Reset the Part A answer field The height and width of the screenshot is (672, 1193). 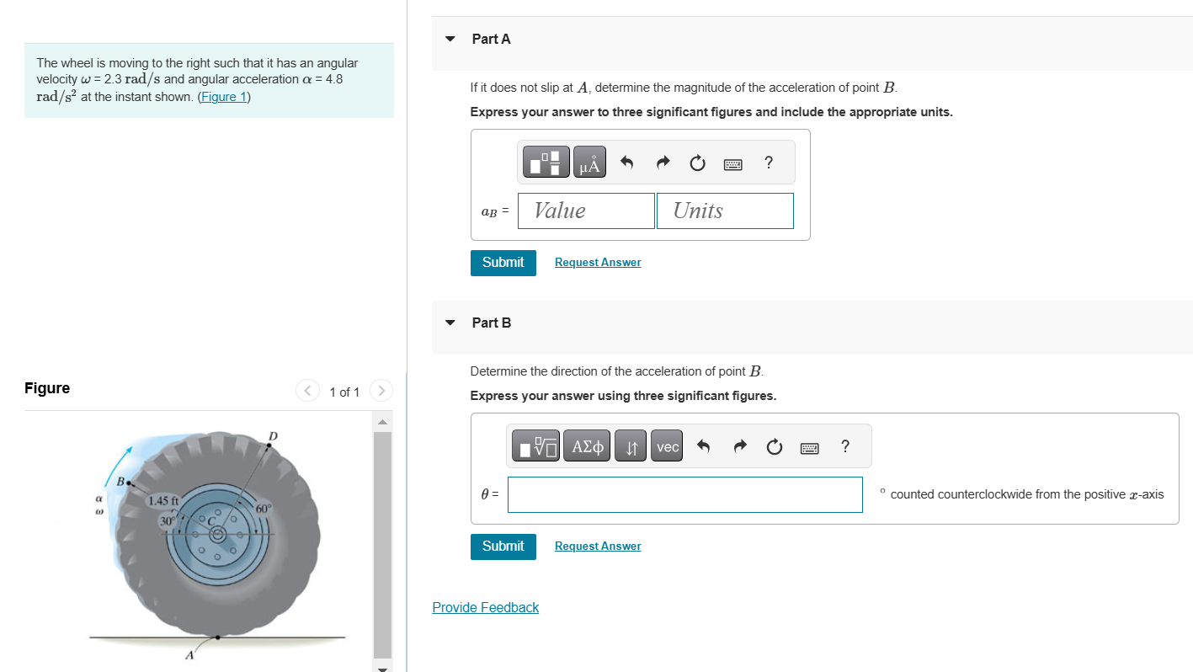pos(697,163)
